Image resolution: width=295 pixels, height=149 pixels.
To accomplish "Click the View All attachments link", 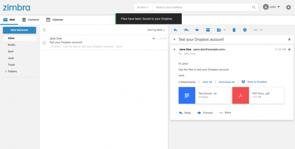I will tap(207, 82).
